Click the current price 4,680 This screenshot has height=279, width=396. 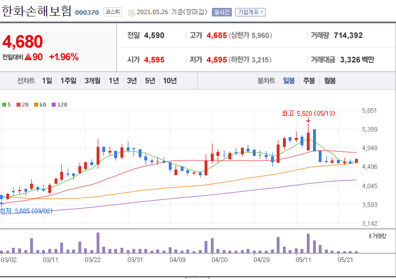coord(23,41)
